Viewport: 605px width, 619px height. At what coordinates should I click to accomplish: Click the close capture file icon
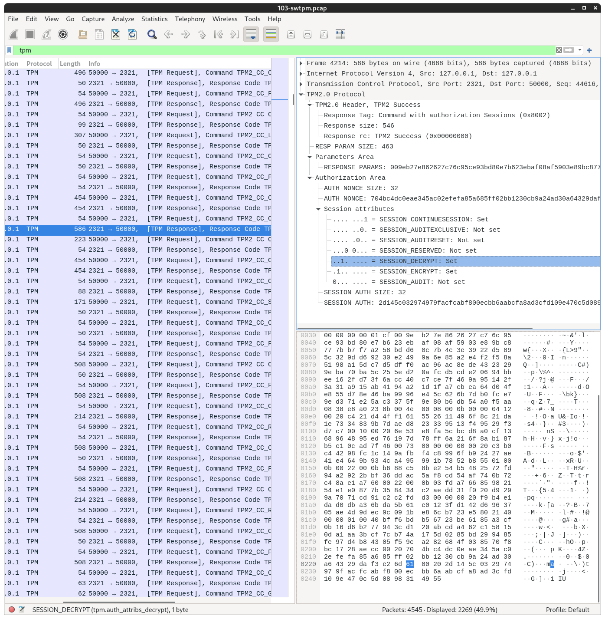[116, 34]
